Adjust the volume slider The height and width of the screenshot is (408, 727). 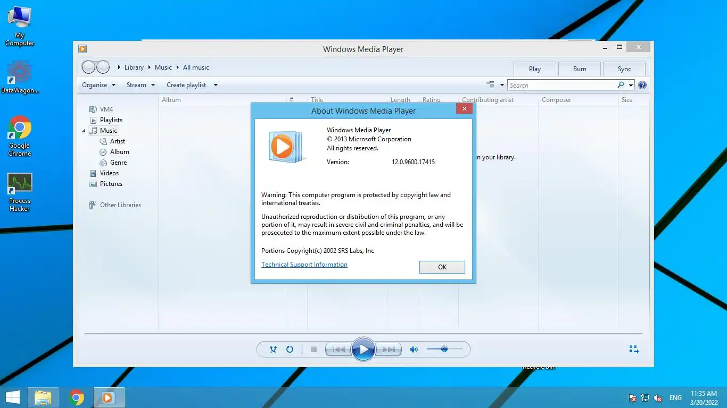tap(444, 349)
